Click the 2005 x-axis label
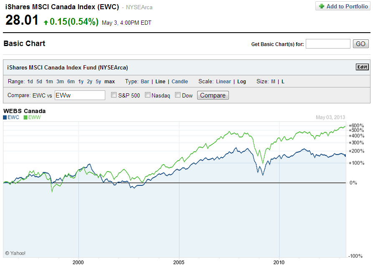The height and width of the screenshot is (267, 373). [179, 262]
